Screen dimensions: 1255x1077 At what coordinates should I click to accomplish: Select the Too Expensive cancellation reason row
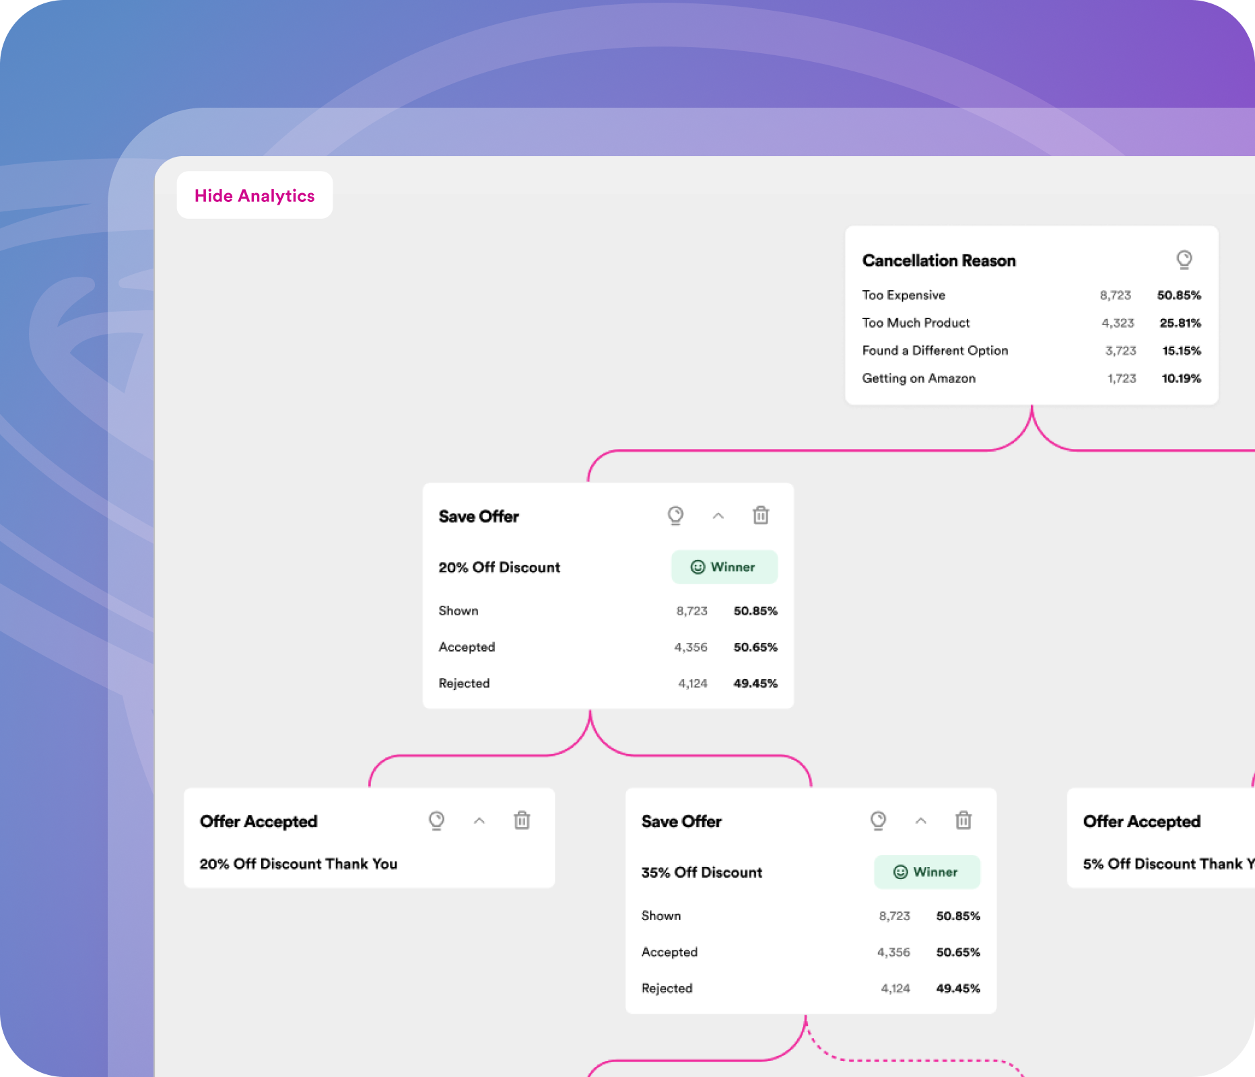1031,295
